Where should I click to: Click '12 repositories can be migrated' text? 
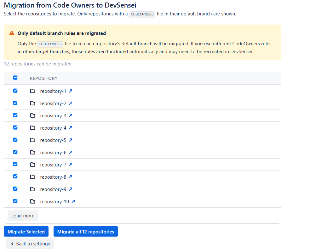(38, 64)
